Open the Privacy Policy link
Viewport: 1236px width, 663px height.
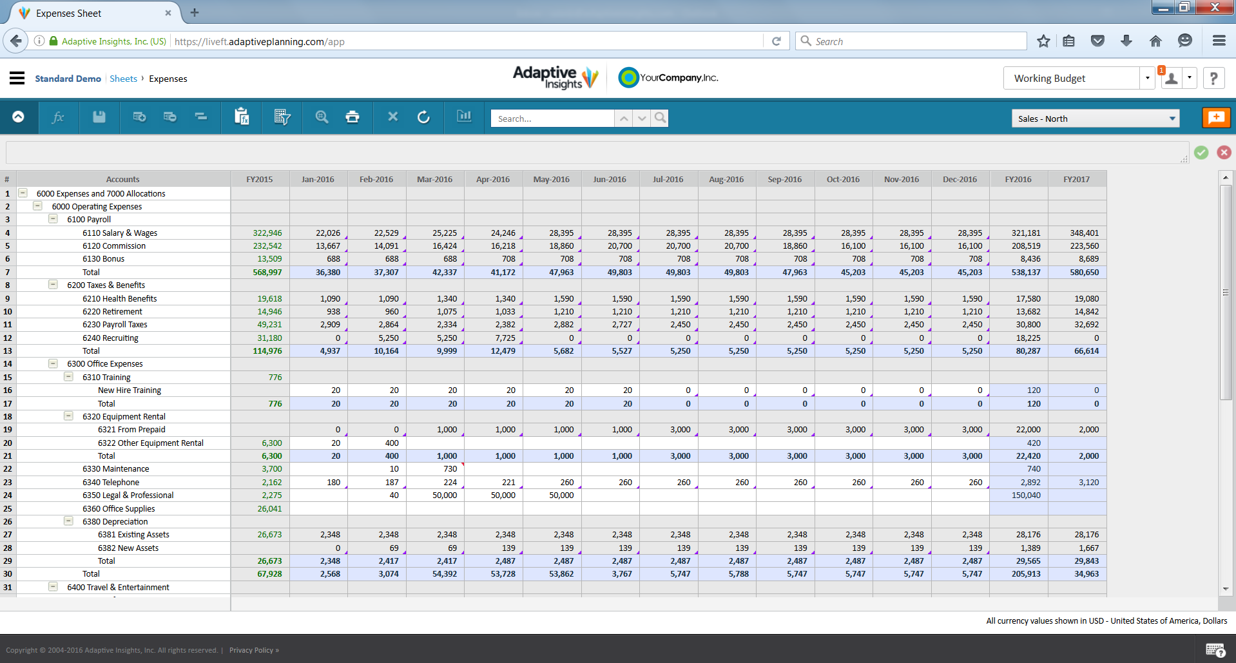pos(254,650)
